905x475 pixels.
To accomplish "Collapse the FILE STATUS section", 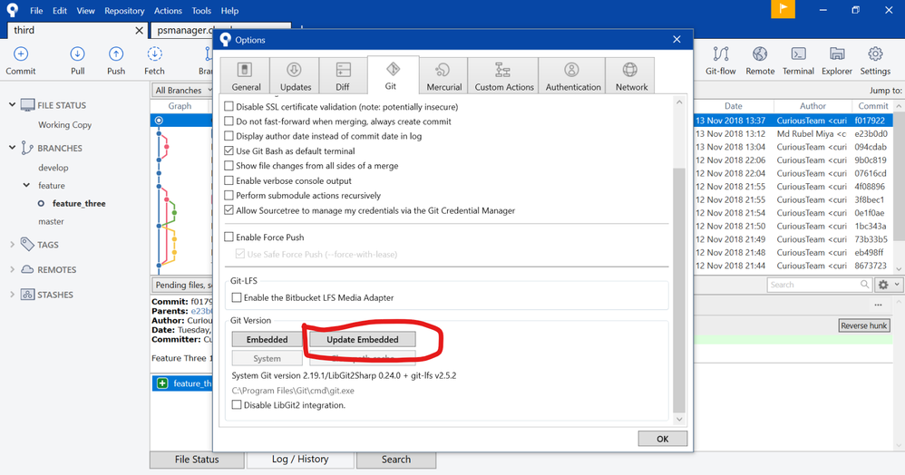I will pyautogui.click(x=12, y=104).
